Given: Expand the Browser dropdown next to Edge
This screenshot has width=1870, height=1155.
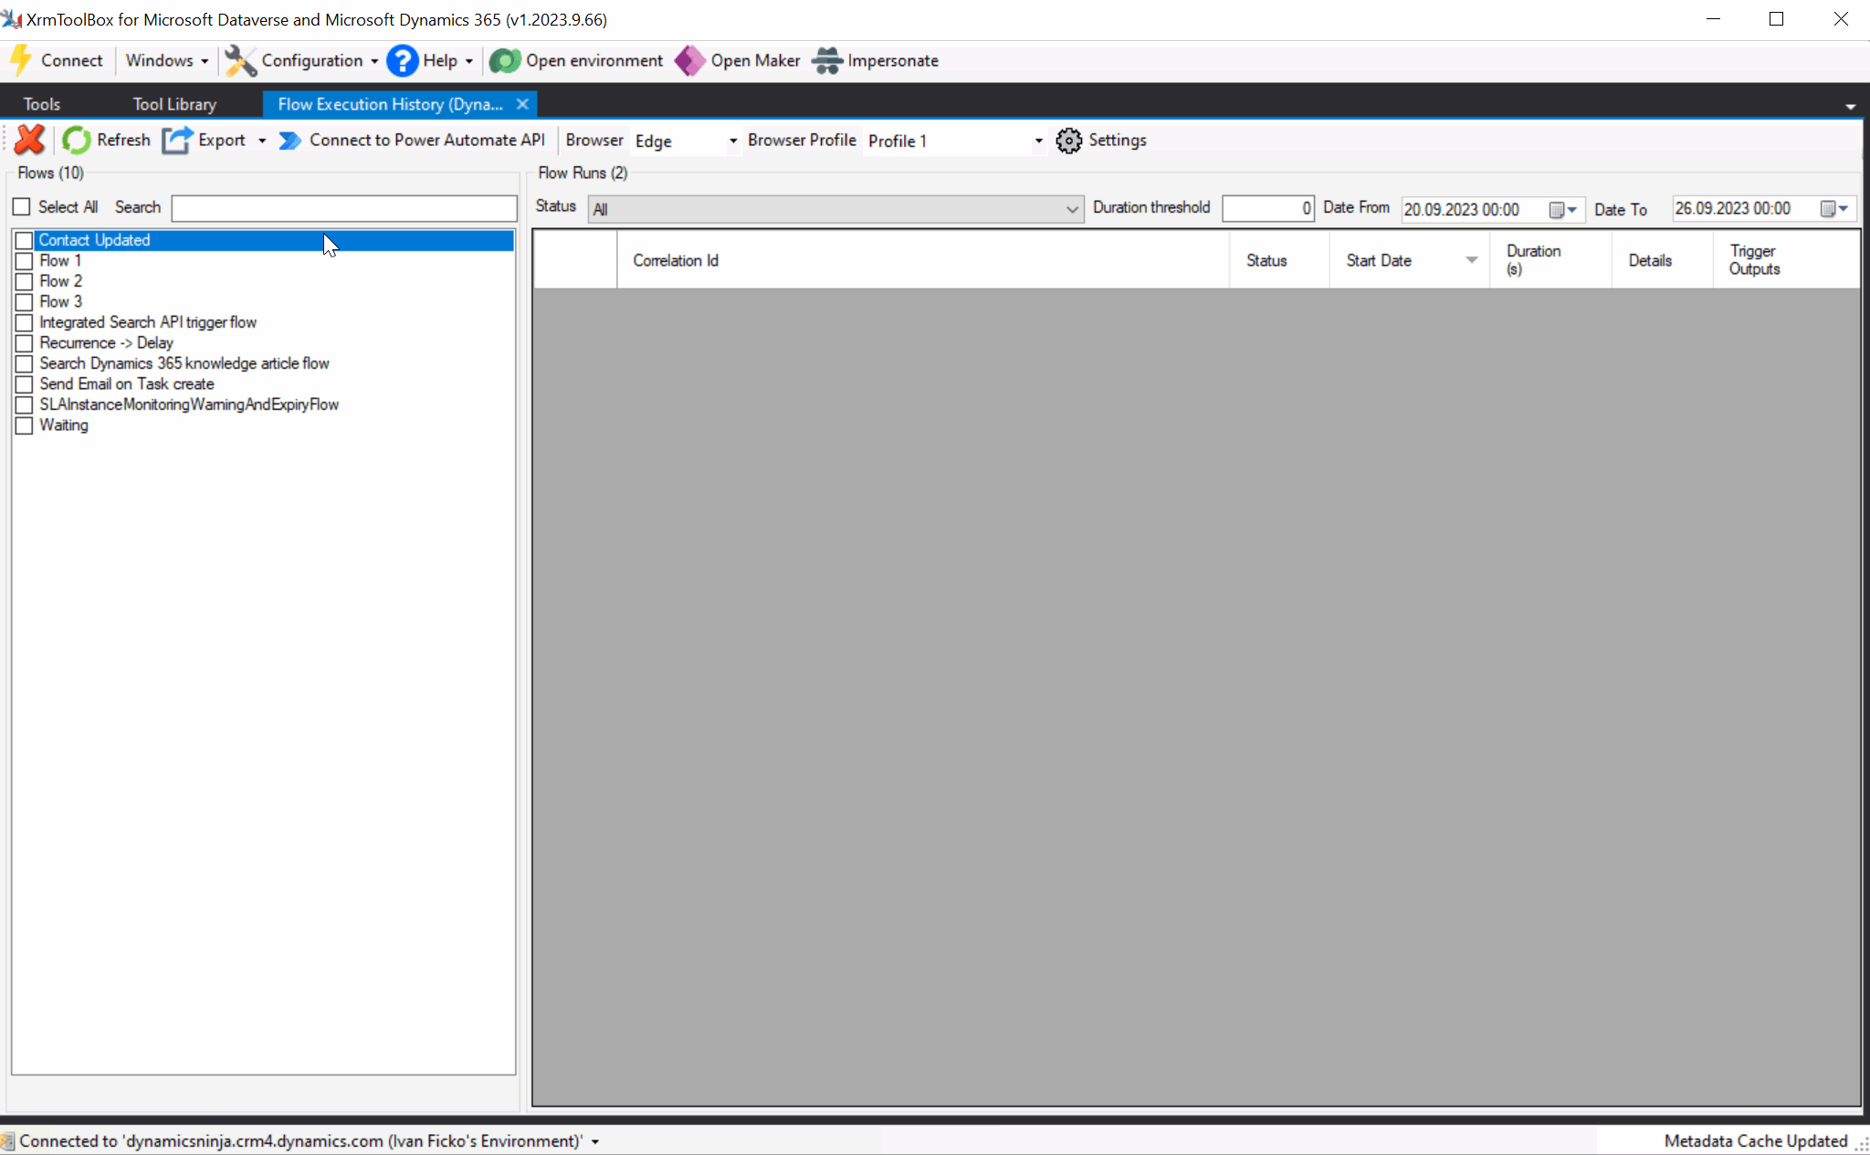Looking at the screenshot, I should pyautogui.click(x=732, y=141).
